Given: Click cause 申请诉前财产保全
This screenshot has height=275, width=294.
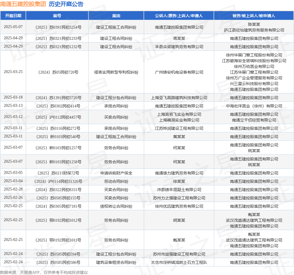Looking at the screenshot, I should 116,173.
